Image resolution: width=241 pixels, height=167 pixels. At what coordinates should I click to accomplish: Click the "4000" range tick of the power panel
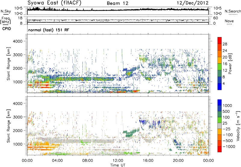[x=17, y=41]
